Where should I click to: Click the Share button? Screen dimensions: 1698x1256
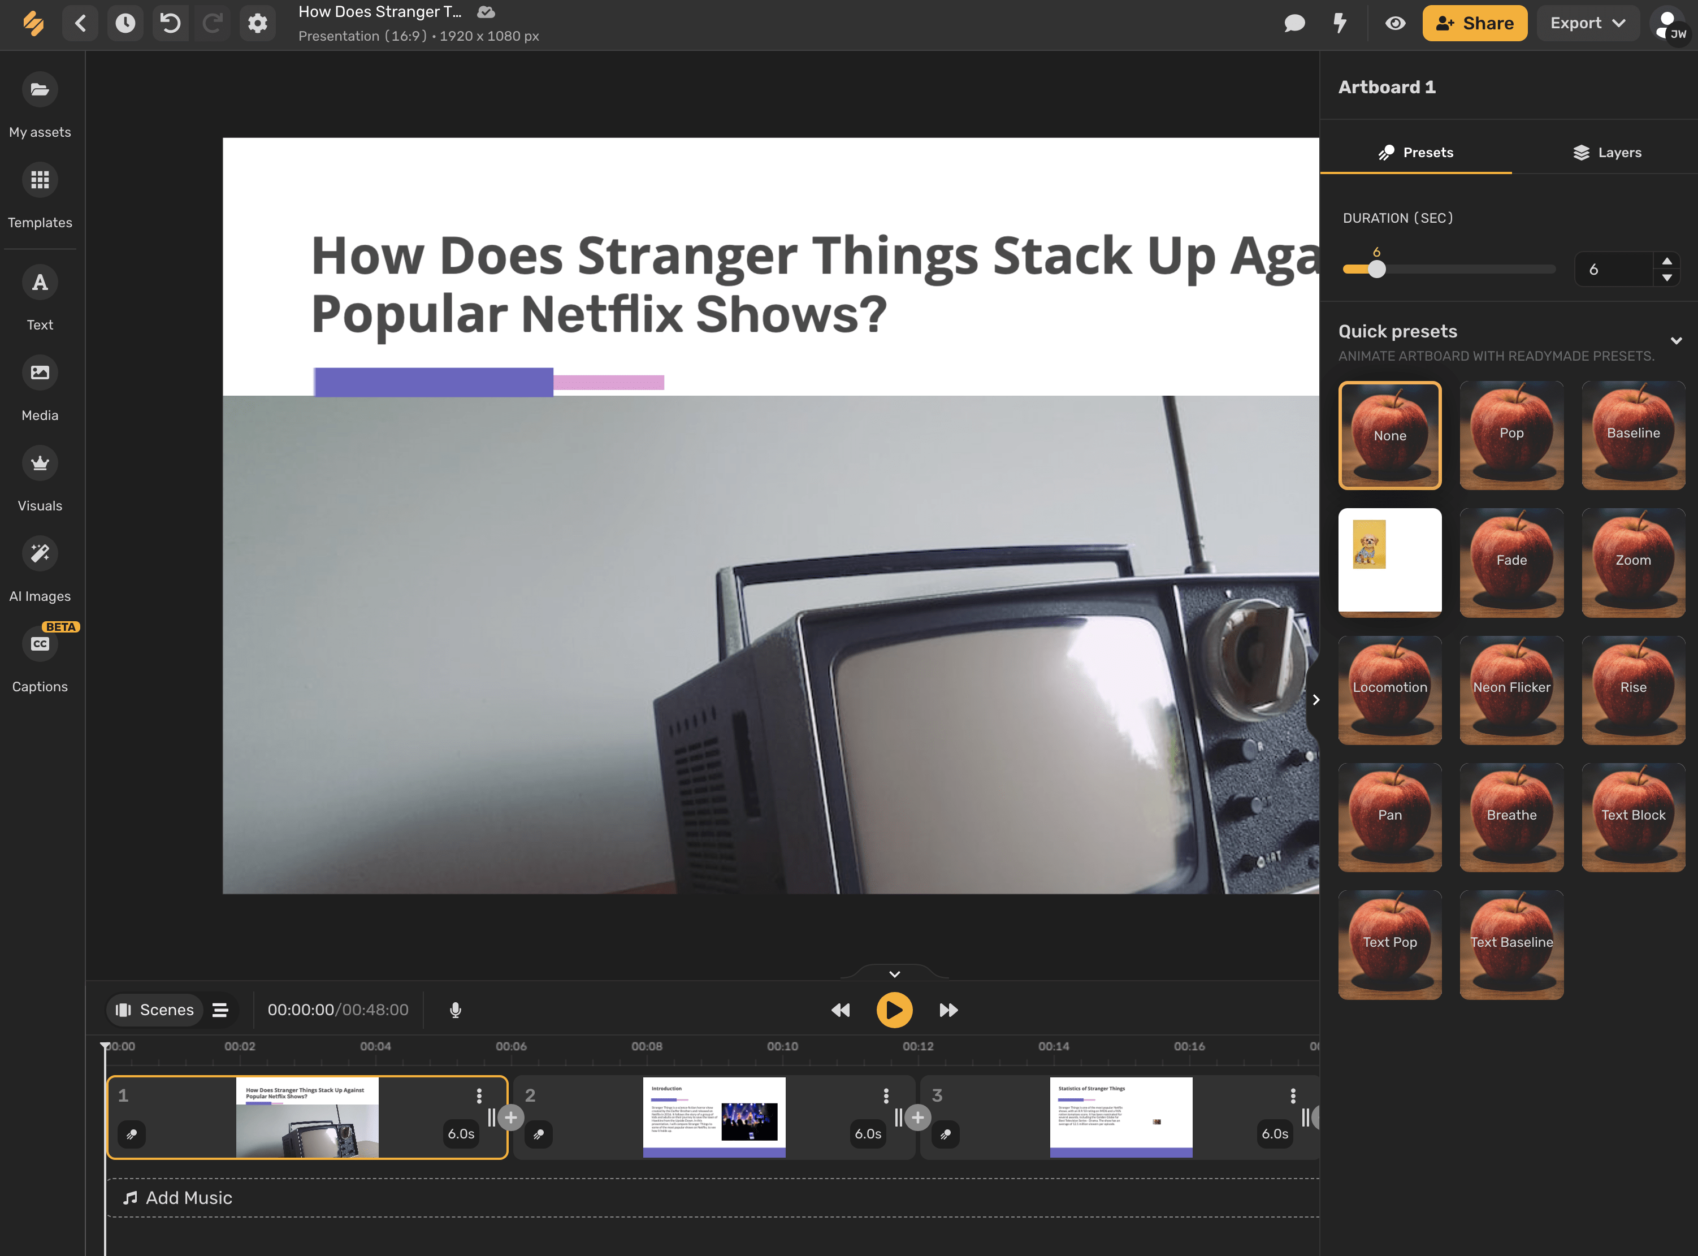coord(1475,24)
